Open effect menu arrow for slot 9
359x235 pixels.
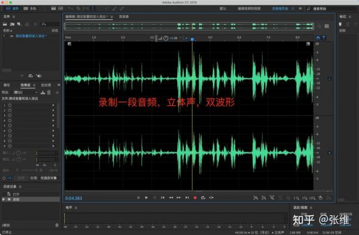pyautogui.click(x=53, y=146)
